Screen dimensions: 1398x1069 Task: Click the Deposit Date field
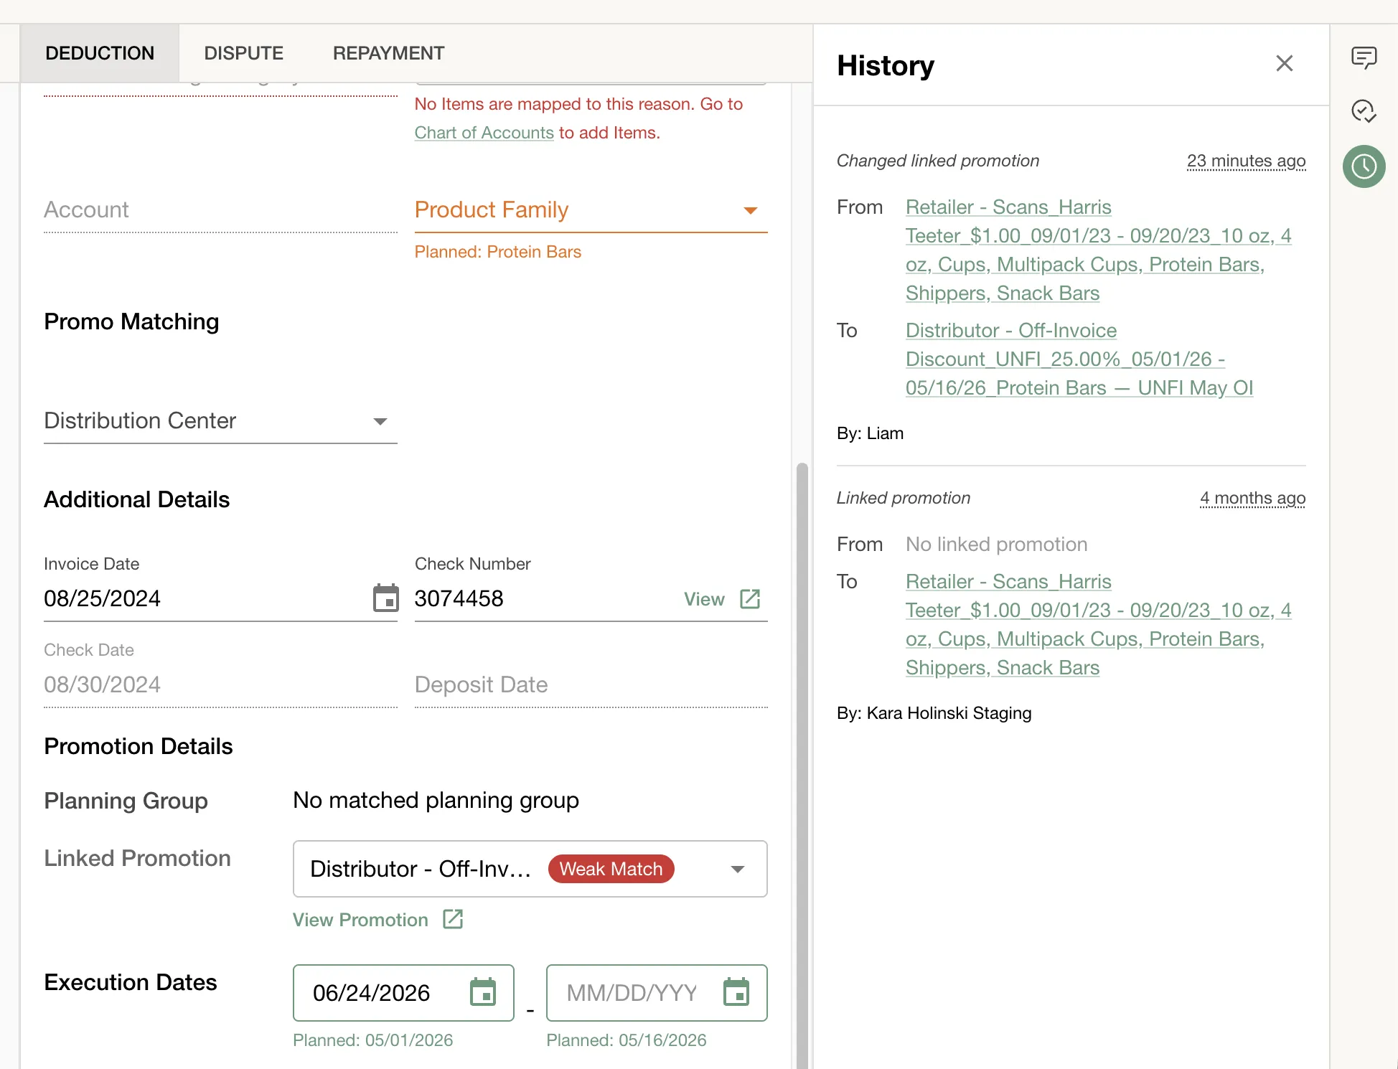click(591, 685)
